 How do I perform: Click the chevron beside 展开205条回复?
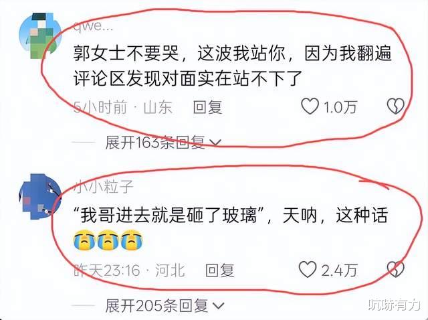tap(218, 306)
